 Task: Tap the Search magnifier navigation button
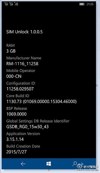pos(74,164)
